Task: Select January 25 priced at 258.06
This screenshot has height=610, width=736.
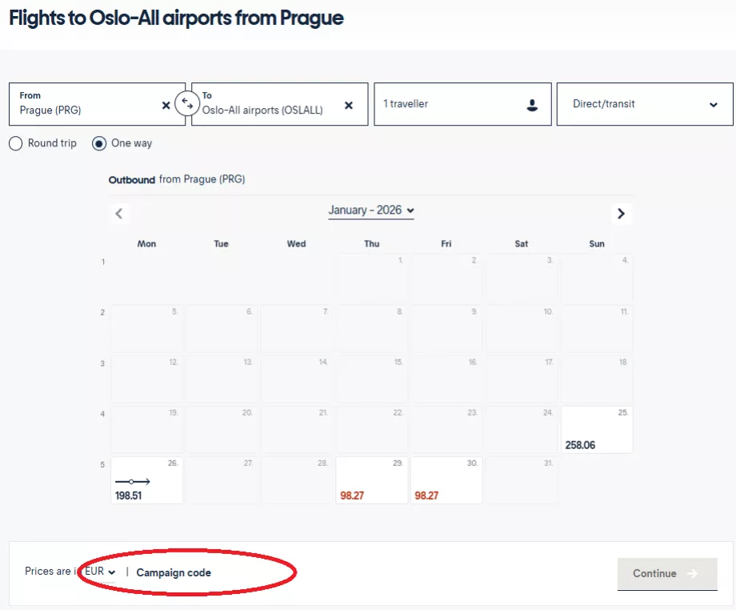Action: (x=596, y=429)
